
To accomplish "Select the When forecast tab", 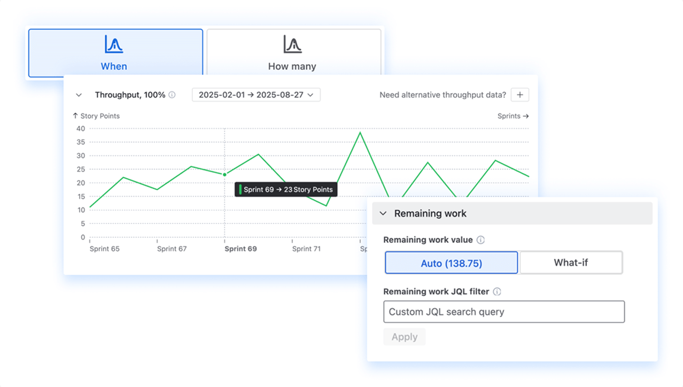I will pos(115,52).
